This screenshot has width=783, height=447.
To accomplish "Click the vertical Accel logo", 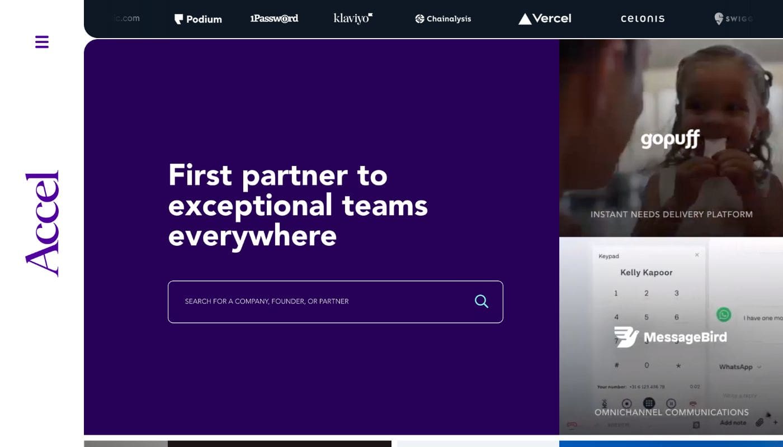I will [x=42, y=223].
